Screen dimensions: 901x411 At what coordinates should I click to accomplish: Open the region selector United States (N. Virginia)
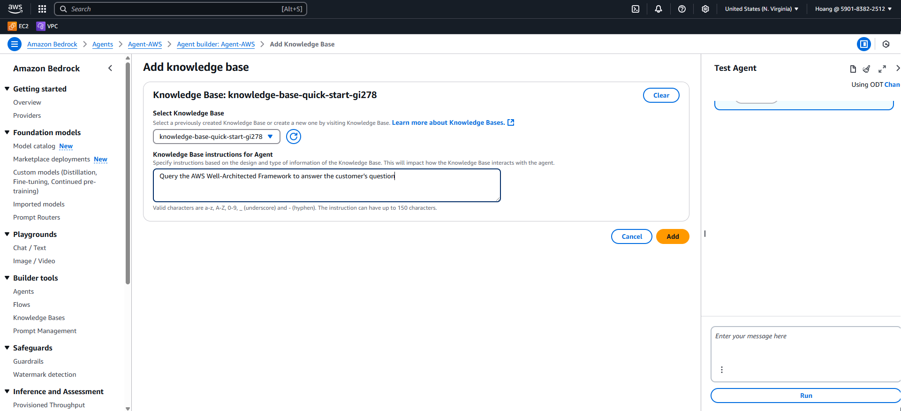pos(762,9)
